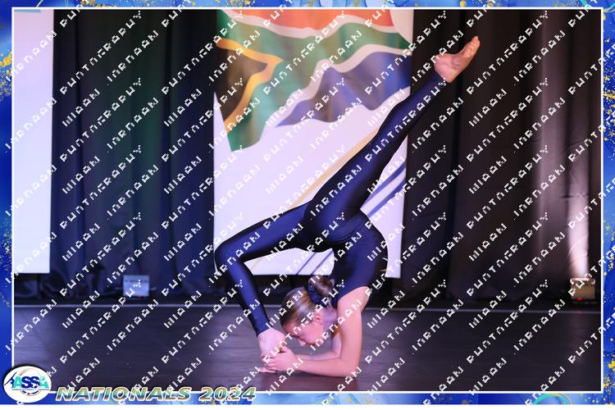Click the ASSA logo badge
This screenshot has width=615, height=410.
[x=27, y=384]
